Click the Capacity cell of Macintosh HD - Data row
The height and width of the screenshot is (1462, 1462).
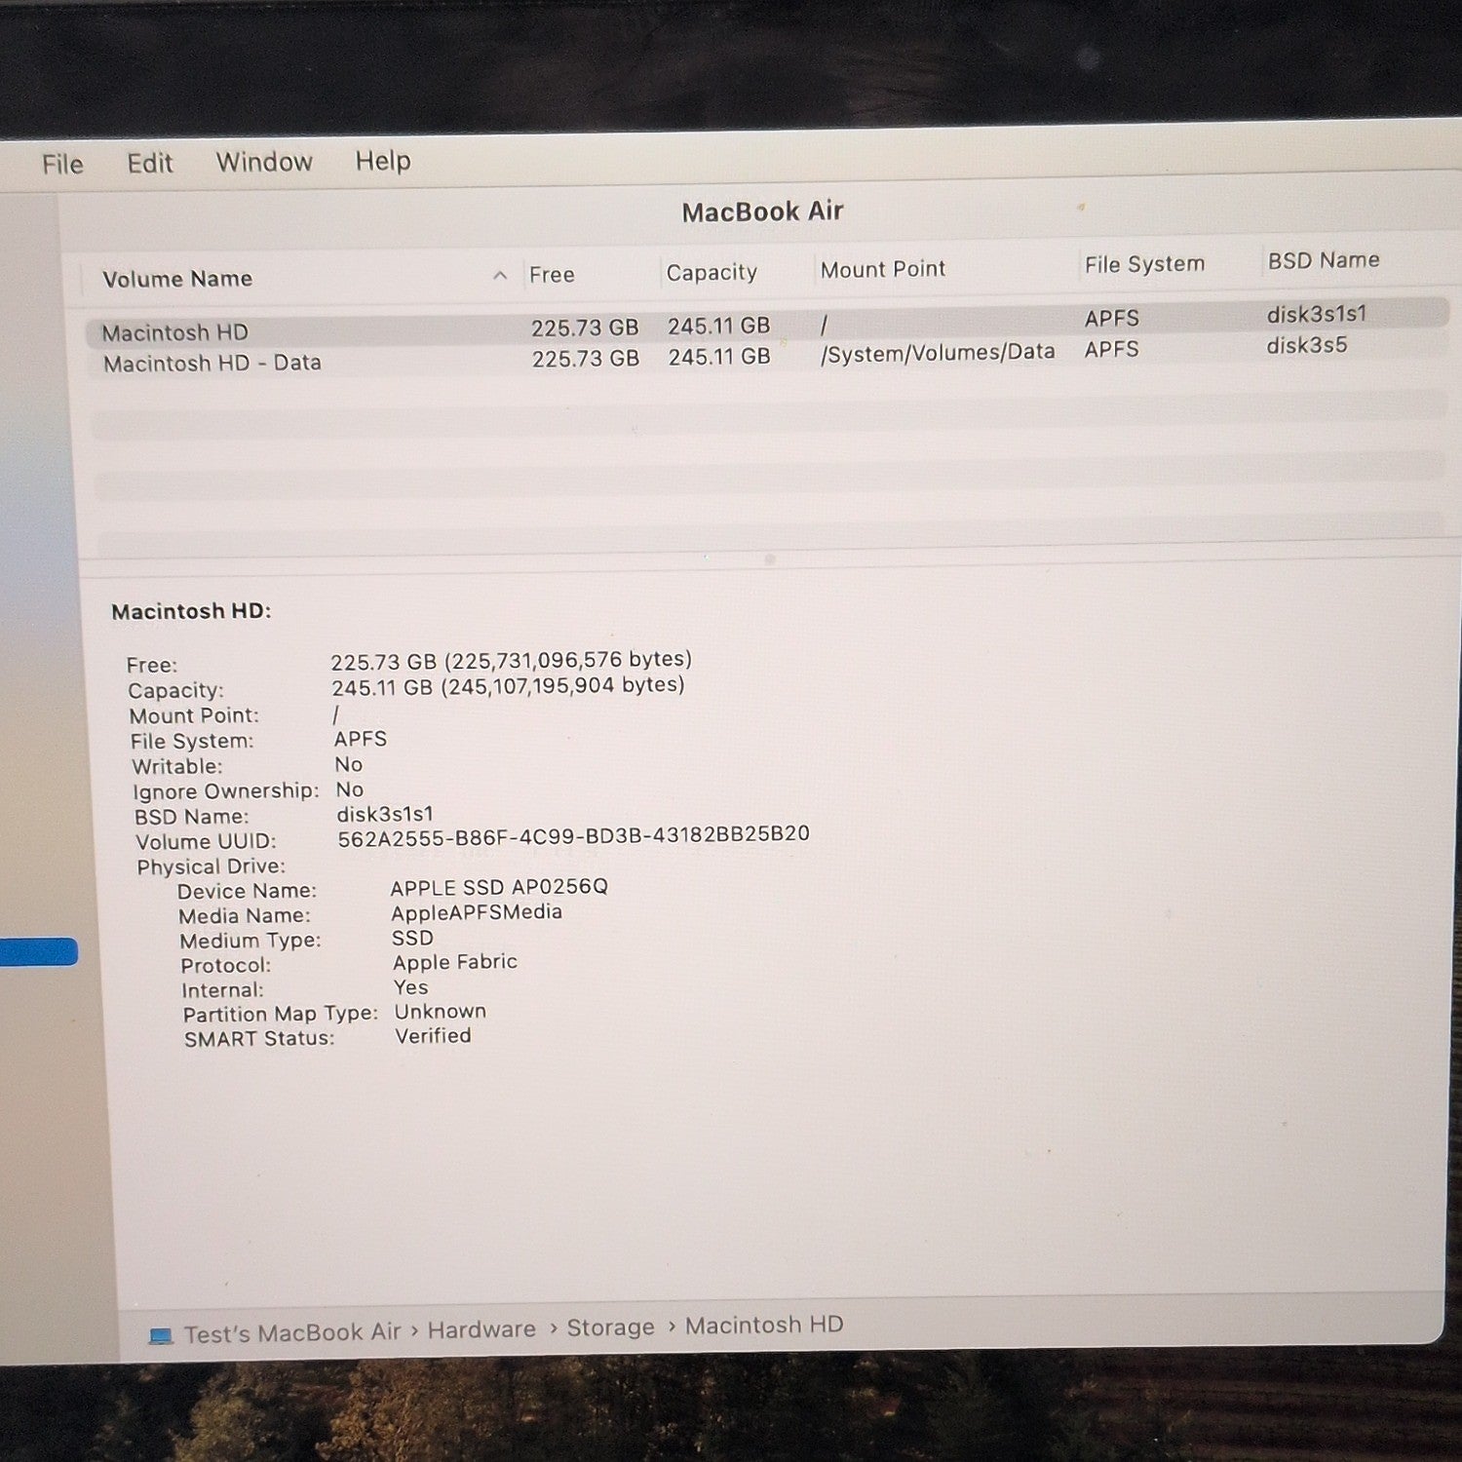tap(719, 357)
